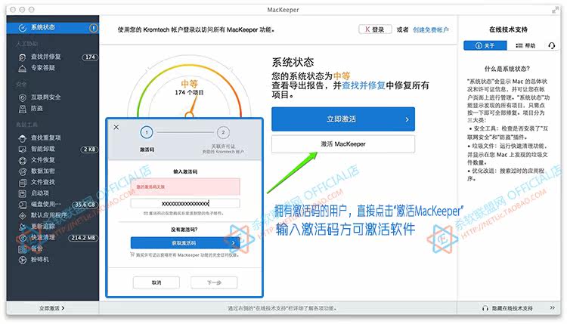Click the activation code input field

coord(185,203)
